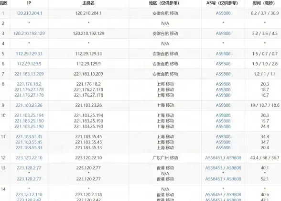Select hostname cell 221.183.23.26
This screenshot has width=281, height=201.
point(88,105)
